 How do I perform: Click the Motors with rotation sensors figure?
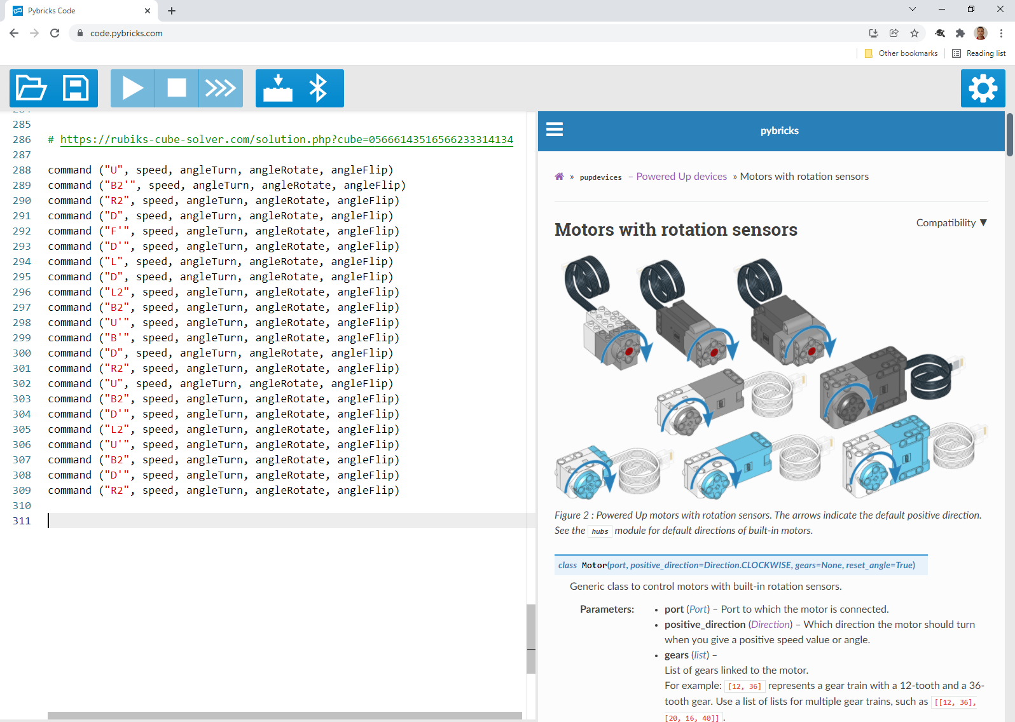771,376
